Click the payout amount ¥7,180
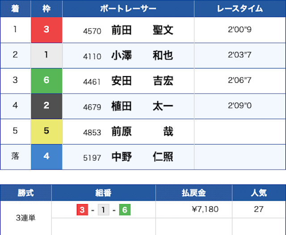Screen dimensions: 286x235 204,209
